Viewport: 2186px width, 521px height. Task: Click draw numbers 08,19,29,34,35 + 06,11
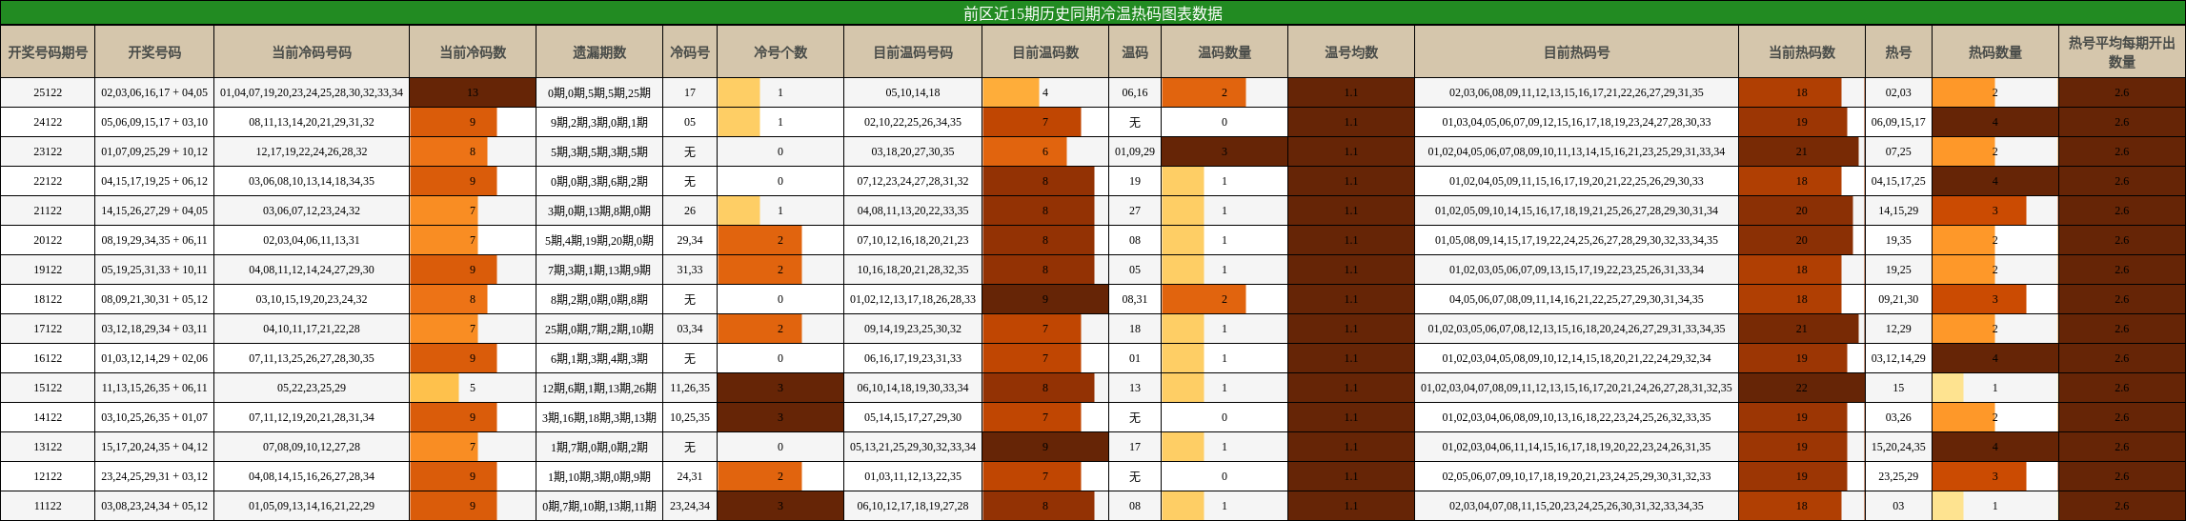pos(154,240)
